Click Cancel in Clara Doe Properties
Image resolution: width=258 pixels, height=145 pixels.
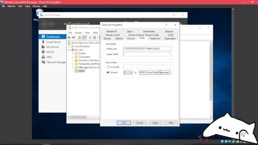coord(139,123)
